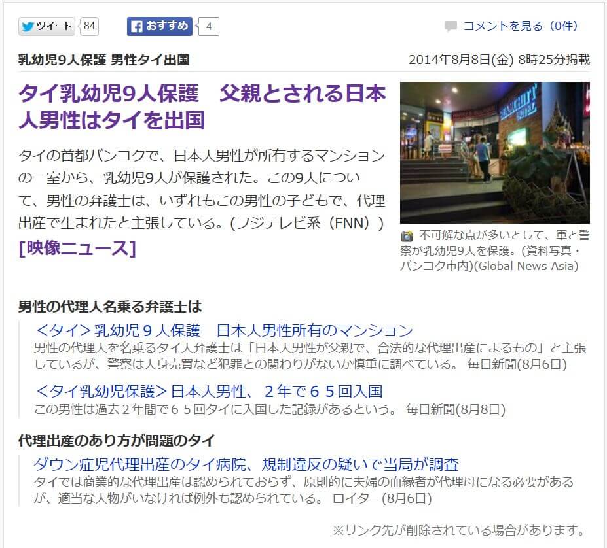
Task: Click the Twitter ツイート button
Action: (46, 26)
